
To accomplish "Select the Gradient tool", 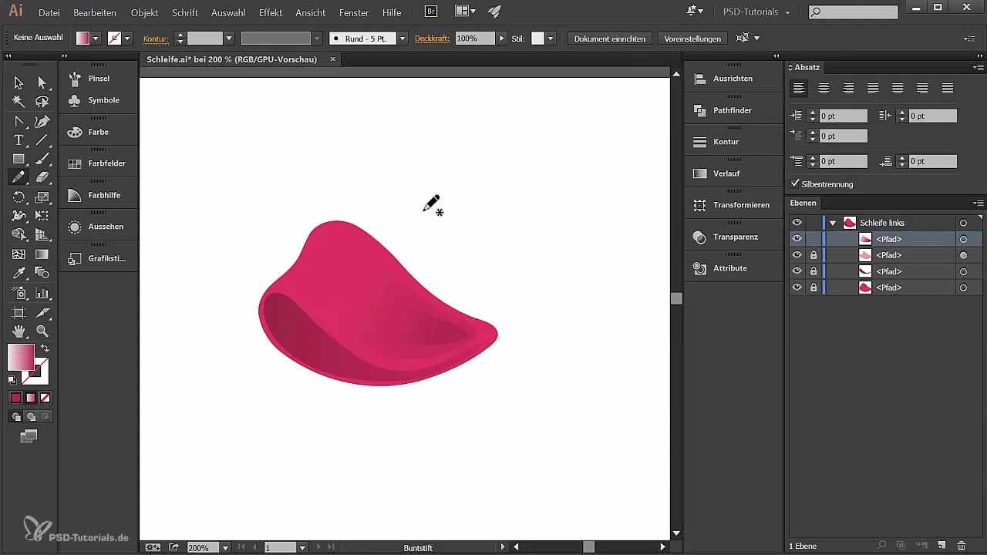I will (42, 254).
